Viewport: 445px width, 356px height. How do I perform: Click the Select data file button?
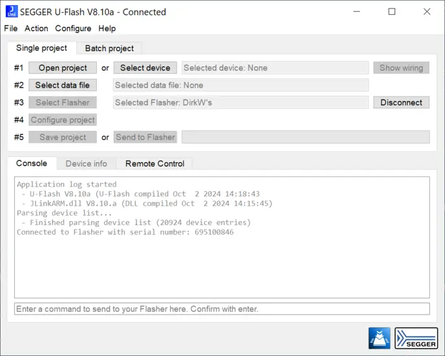pos(63,85)
